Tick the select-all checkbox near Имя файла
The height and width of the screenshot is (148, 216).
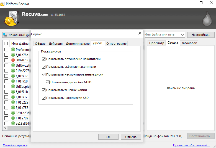[6, 44]
